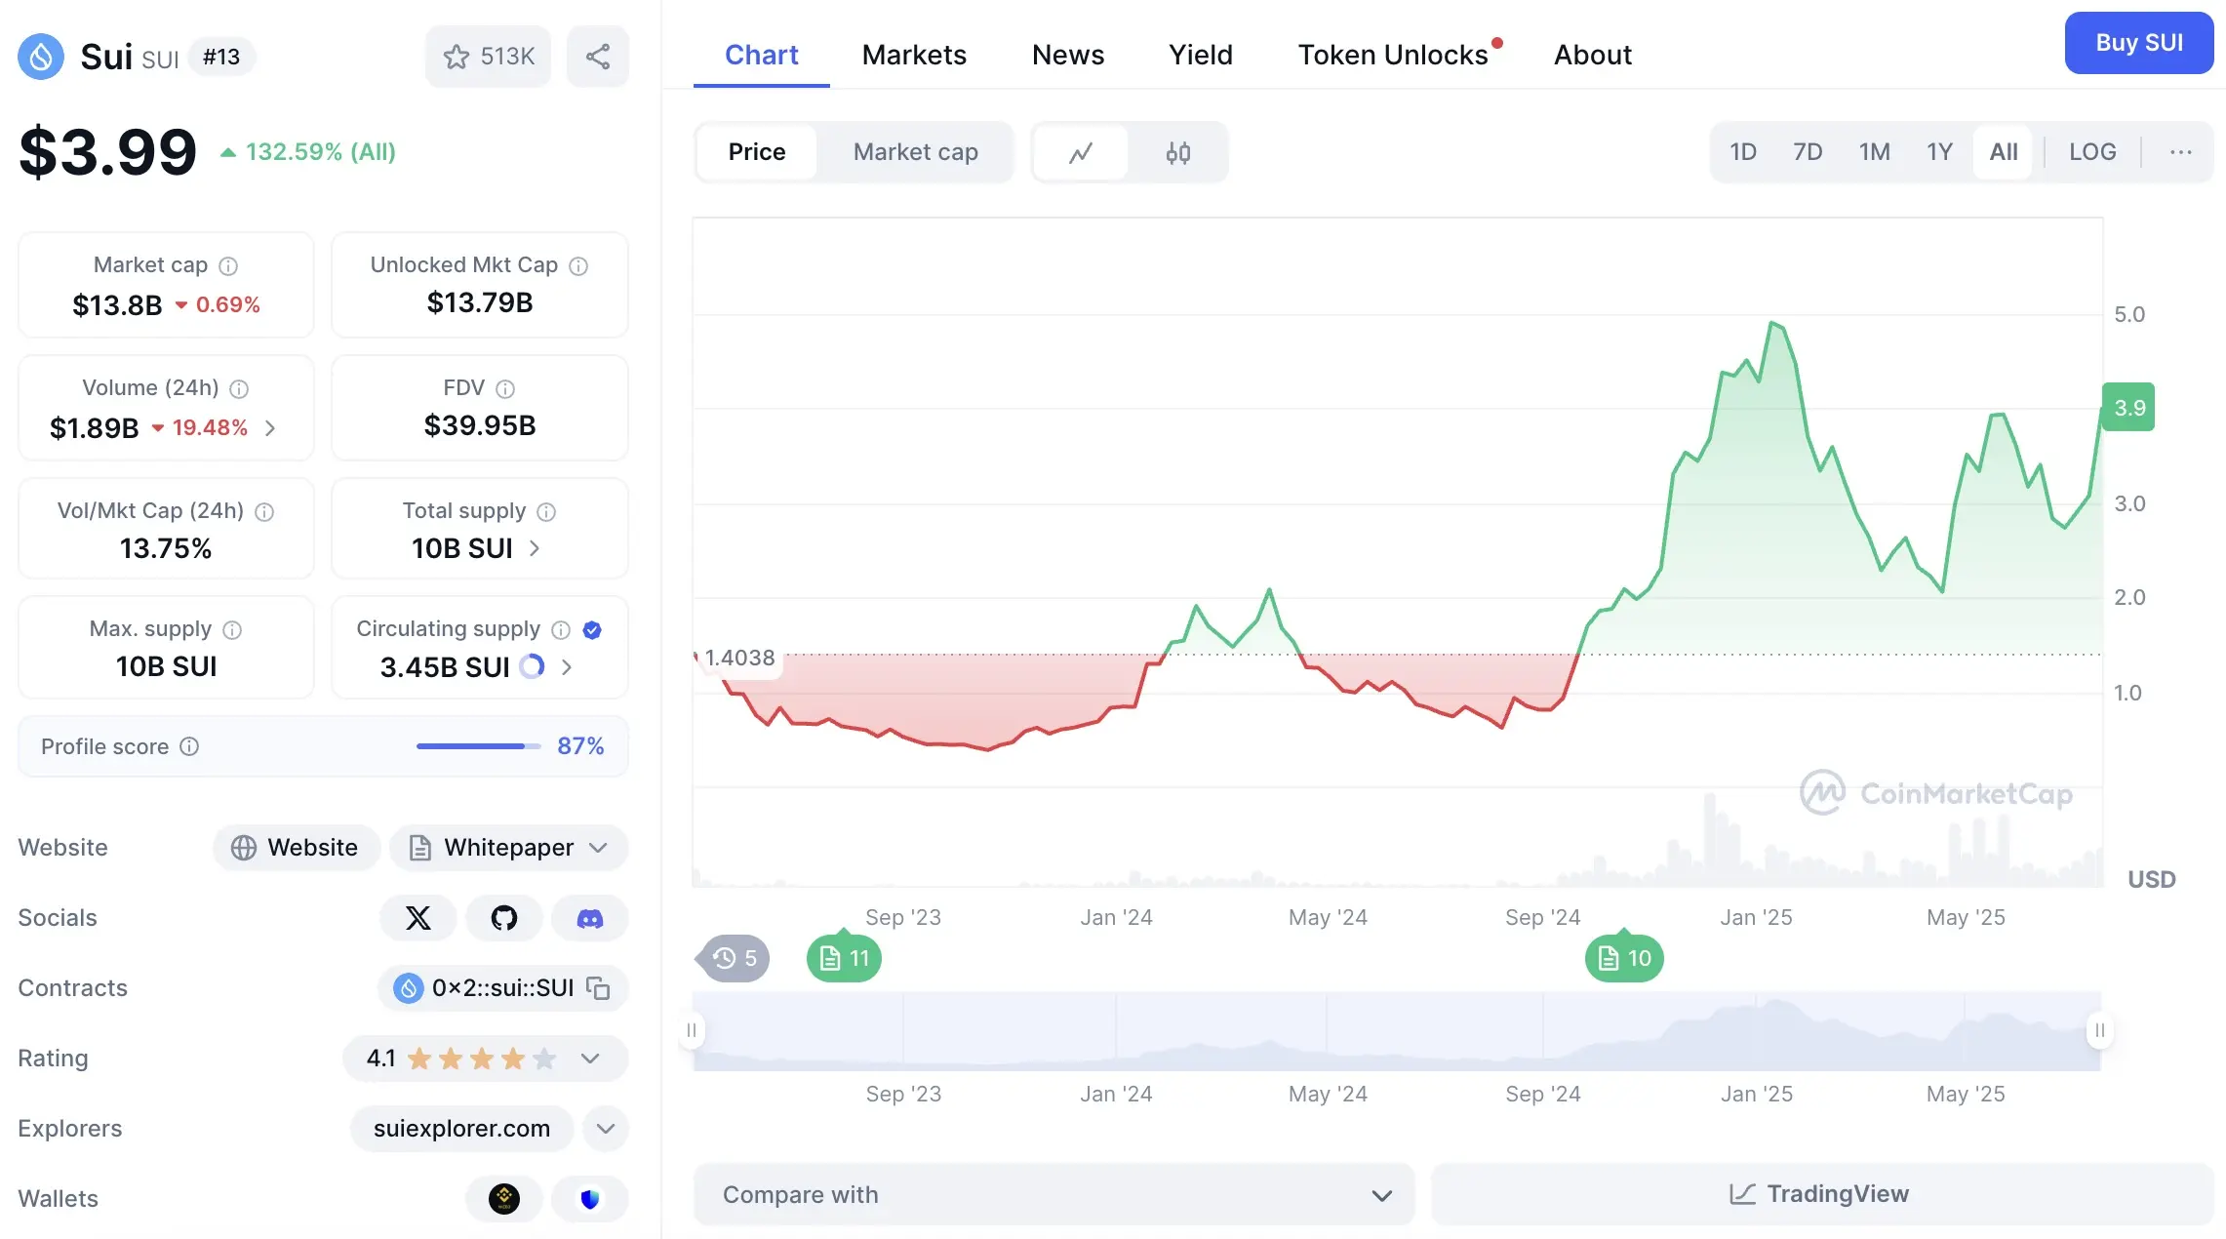This screenshot has height=1239, width=2226.
Task: Show Total supply info icon
Action: pos(546,511)
